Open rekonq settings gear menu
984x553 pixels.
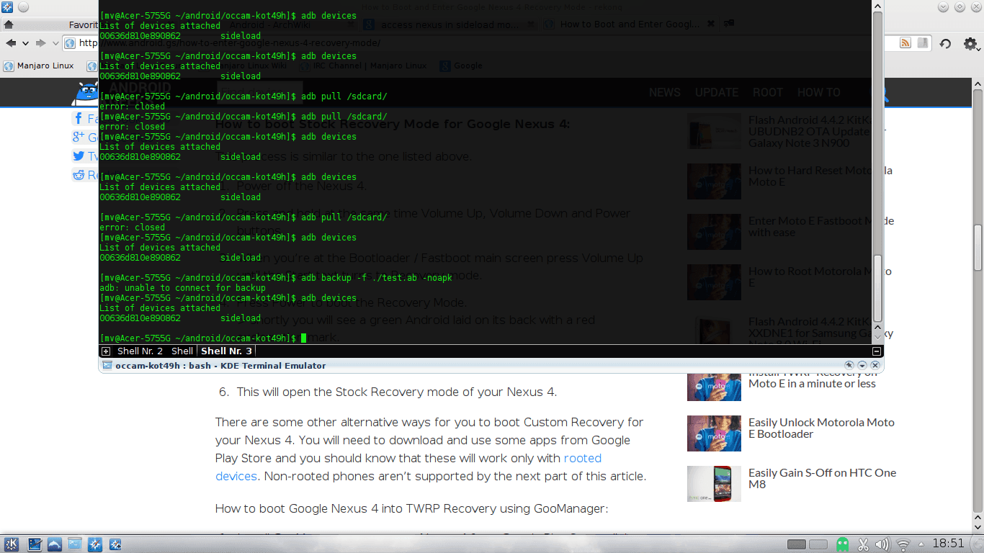coord(970,44)
